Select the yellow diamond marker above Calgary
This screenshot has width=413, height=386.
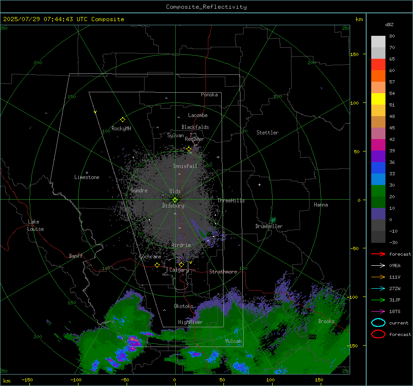(x=181, y=264)
